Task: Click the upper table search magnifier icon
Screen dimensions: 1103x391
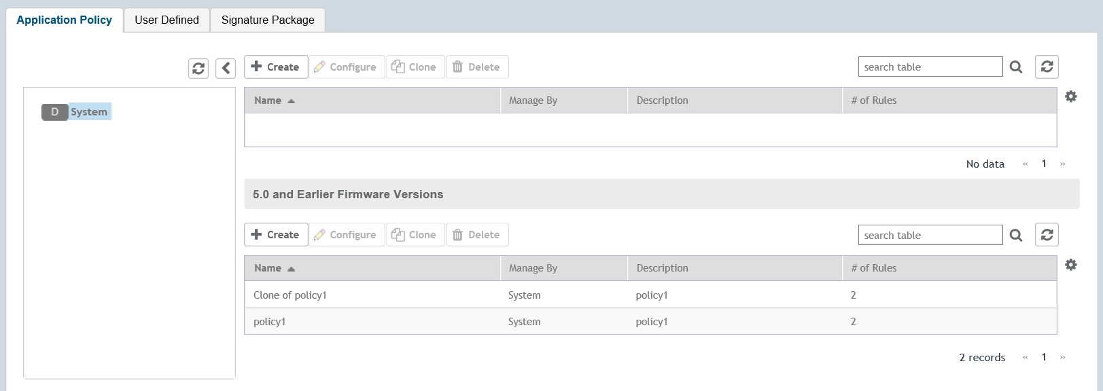Action: click(x=1016, y=67)
